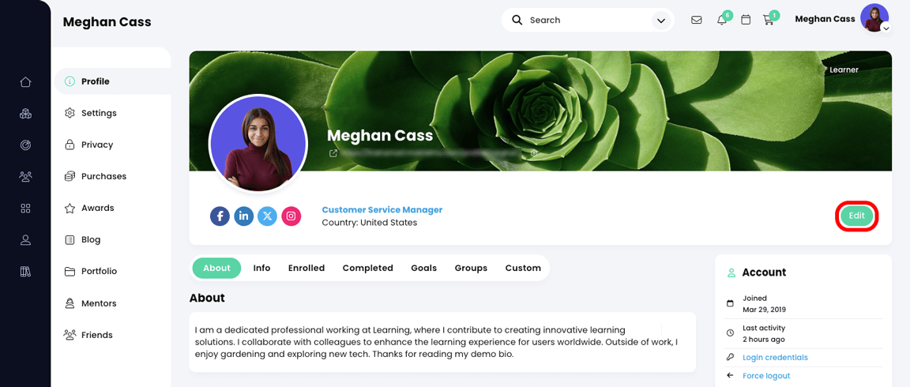Image resolution: width=910 pixels, height=387 pixels.
Task: Open Meghan's Facebook profile icon
Action: [x=220, y=216]
